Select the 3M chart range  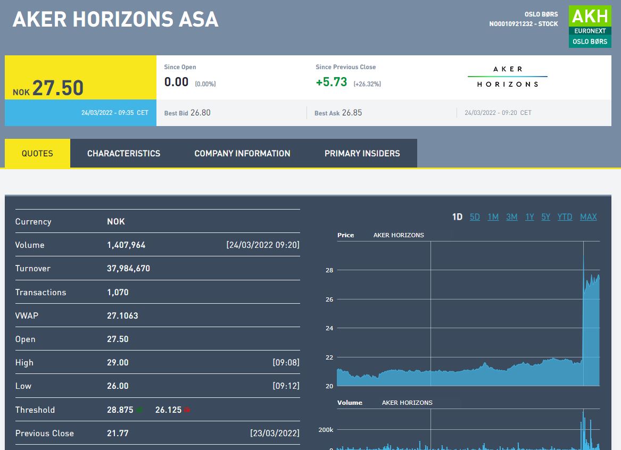point(511,216)
